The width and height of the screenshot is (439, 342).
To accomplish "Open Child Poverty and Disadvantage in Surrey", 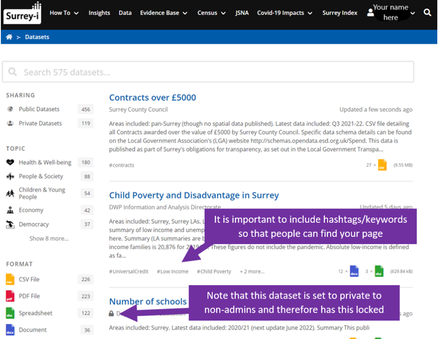I will click(x=194, y=195).
